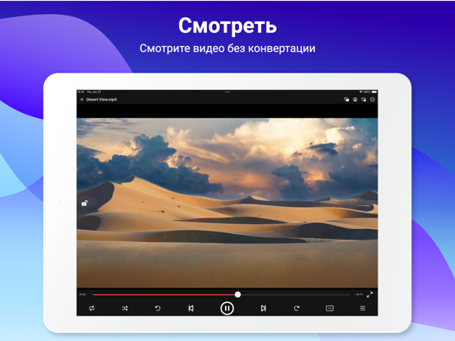455x341 pixels.
Task: Open the AirPlay cast option
Action: (355, 100)
